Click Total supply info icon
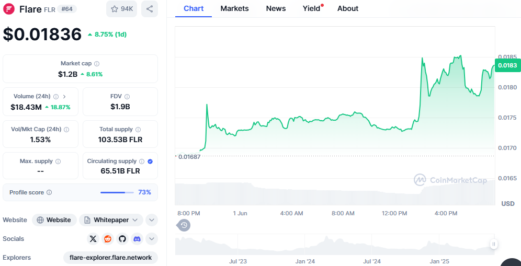521x266 pixels. click(138, 129)
